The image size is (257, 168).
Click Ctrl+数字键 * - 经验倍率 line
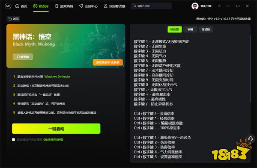click(154, 118)
